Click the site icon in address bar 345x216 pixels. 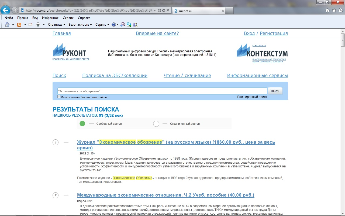[x=22, y=11]
